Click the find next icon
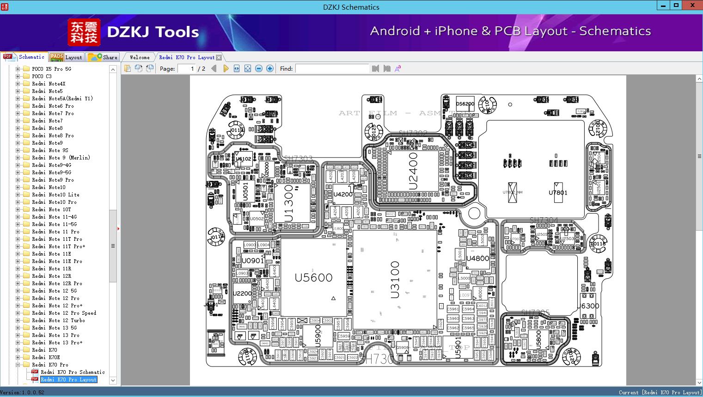This screenshot has height=397, width=703. tap(387, 68)
